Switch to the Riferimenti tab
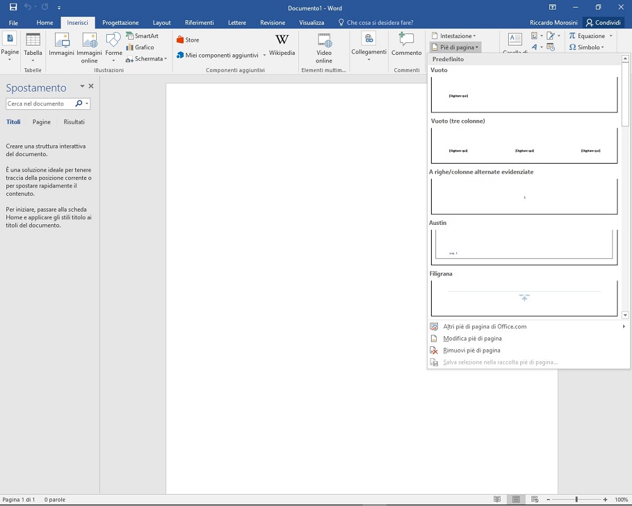This screenshot has width=632, height=506. (x=199, y=23)
